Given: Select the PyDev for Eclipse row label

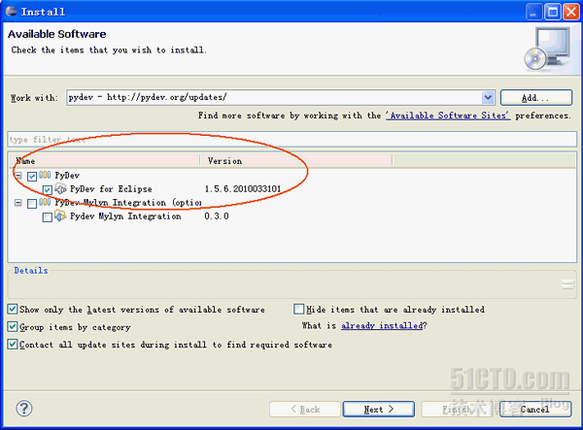Looking at the screenshot, I should tap(111, 189).
